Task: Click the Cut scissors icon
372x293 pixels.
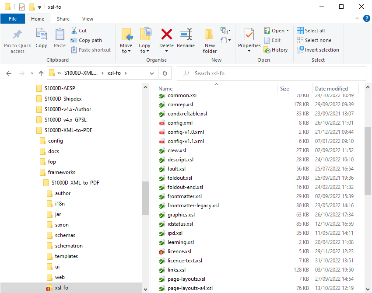Action: tap(74, 31)
